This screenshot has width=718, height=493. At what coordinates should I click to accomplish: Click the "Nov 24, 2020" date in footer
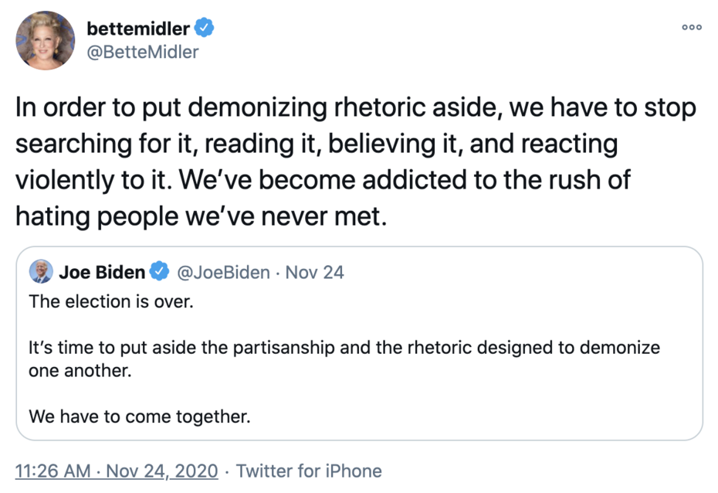(163, 471)
